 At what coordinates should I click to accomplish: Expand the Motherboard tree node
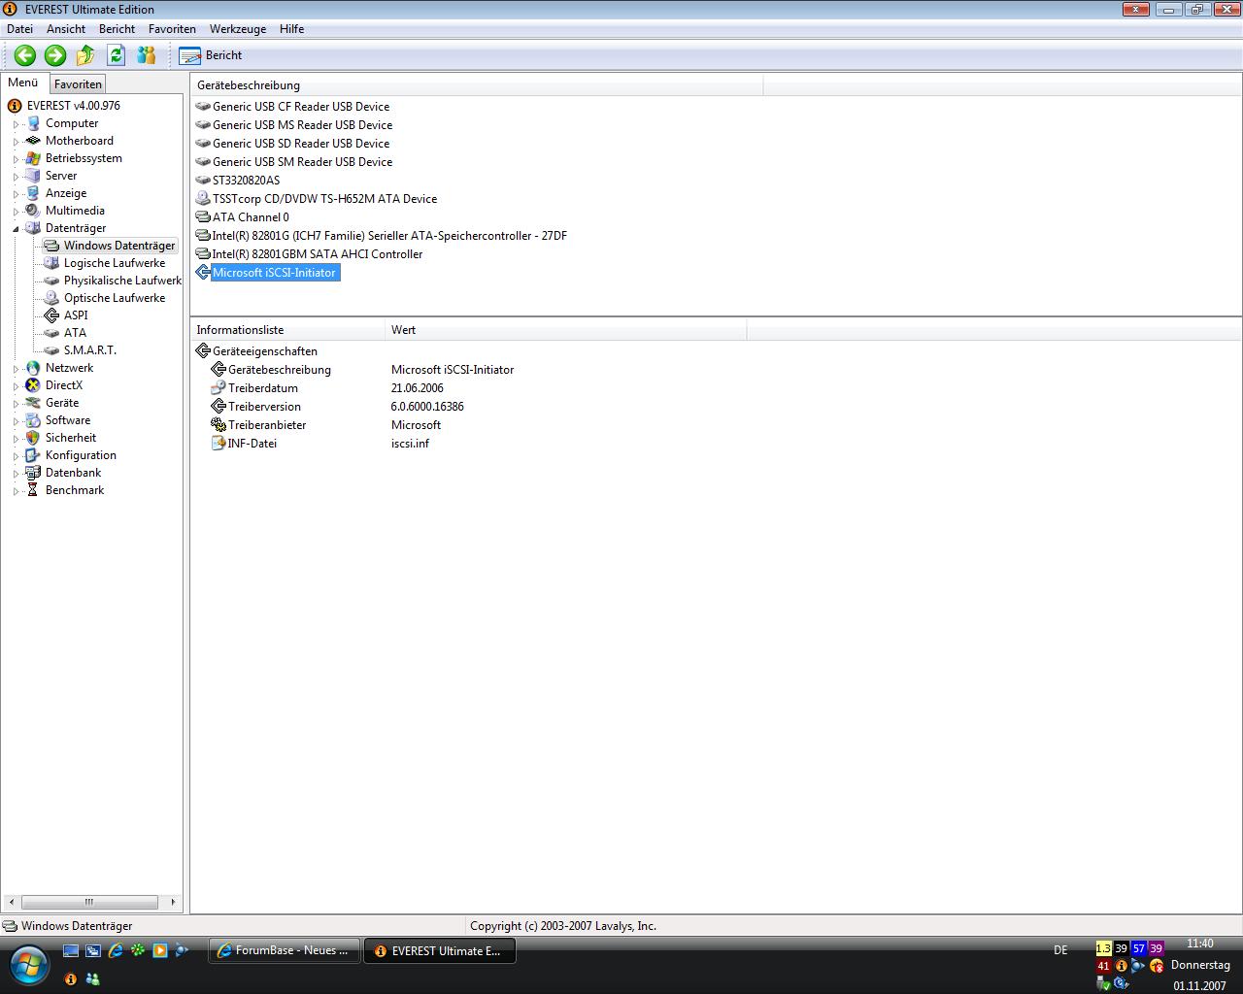coord(17,142)
